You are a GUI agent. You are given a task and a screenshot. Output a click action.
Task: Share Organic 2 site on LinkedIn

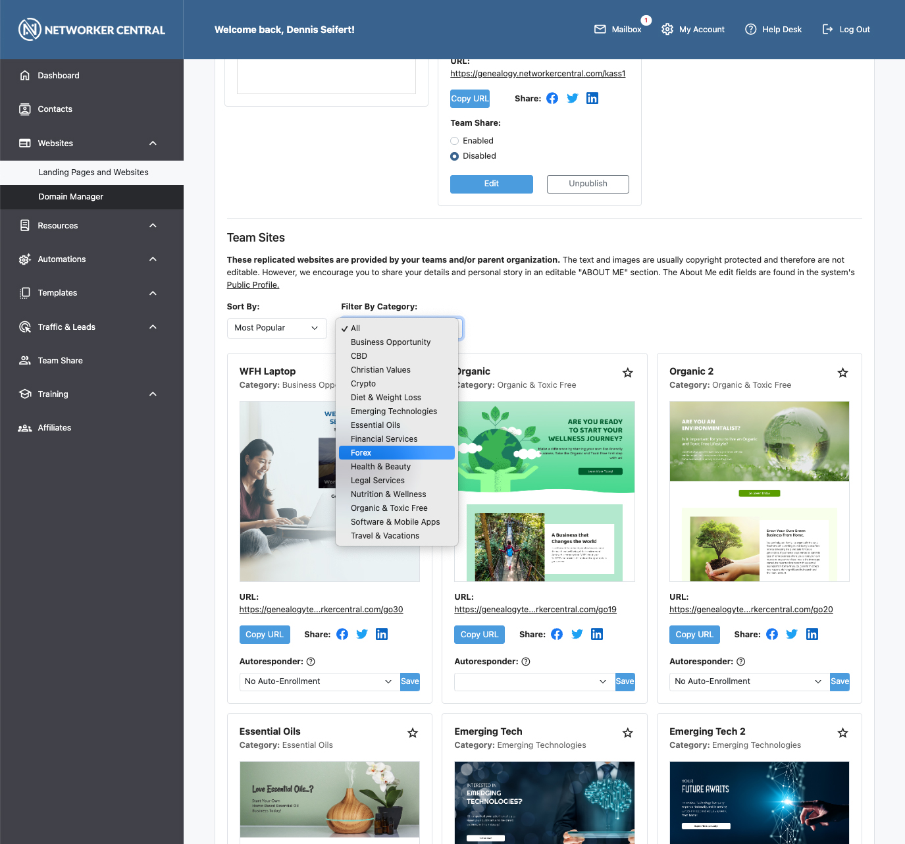812,634
